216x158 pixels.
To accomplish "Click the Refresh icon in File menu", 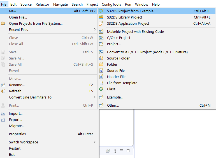I will coord(3,91).
